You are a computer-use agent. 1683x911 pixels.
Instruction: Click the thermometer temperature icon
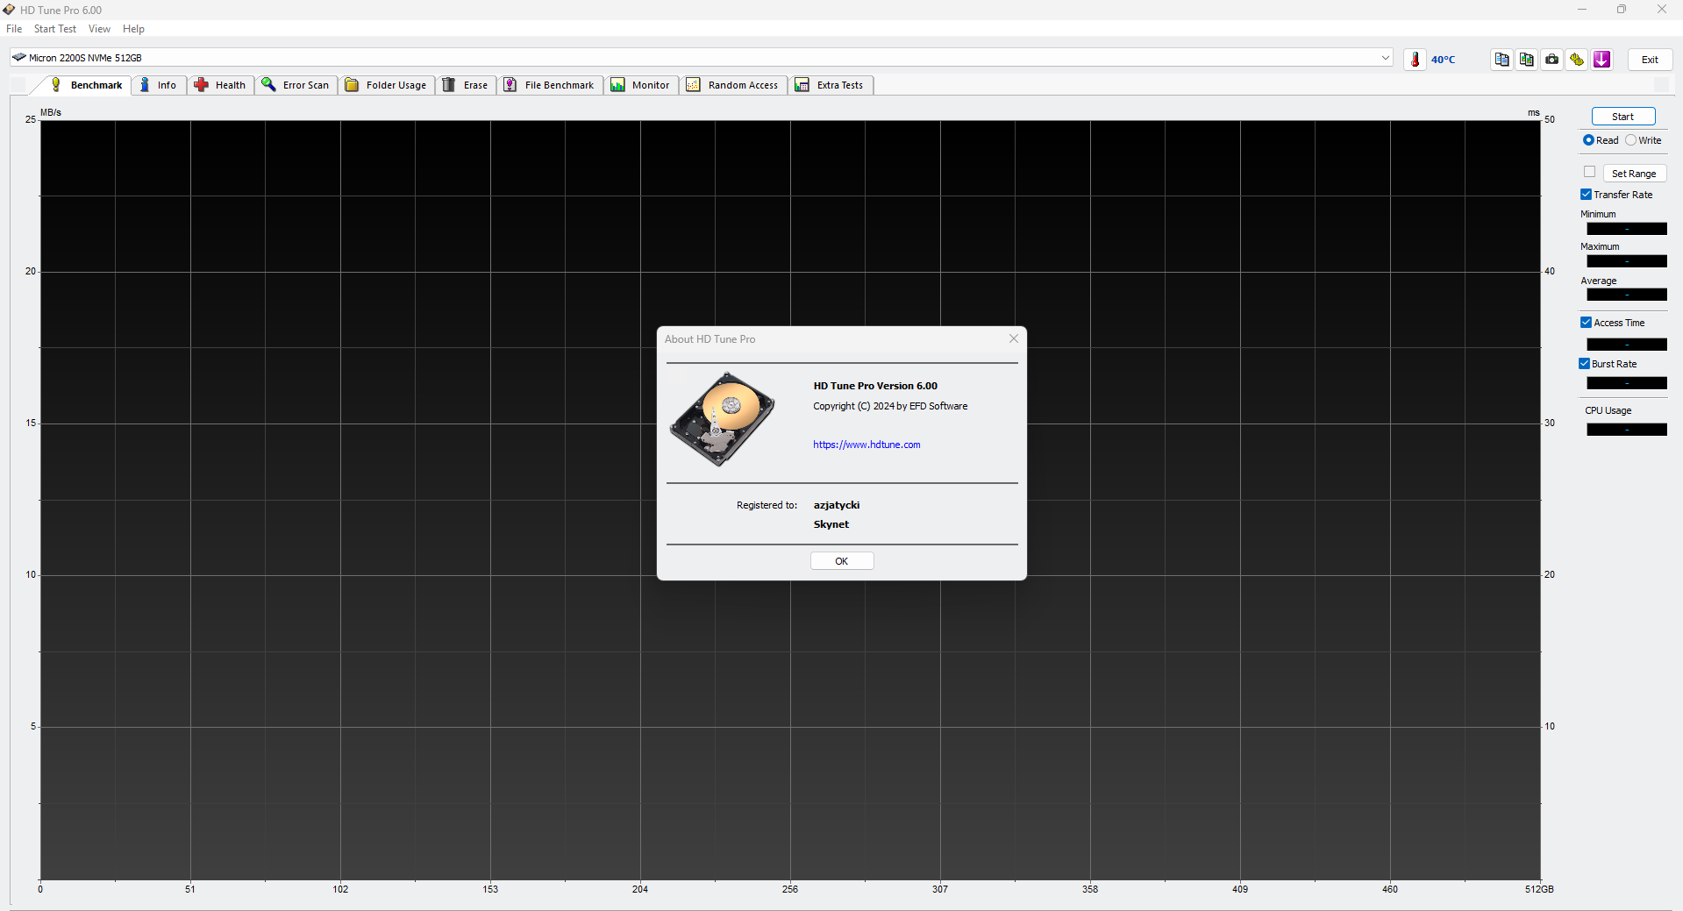coord(1415,60)
